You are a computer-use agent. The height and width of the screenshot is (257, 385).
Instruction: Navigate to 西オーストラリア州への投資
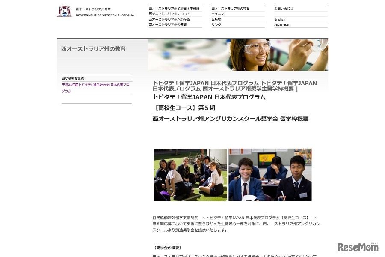[x=168, y=19]
